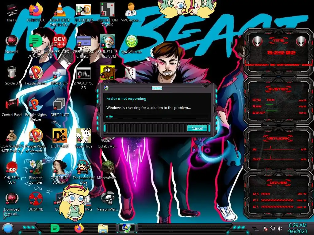Select the HOOKED ON XONIX icon
Screen dimensions: 314x235
pyautogui.click(x=107, y=14)
